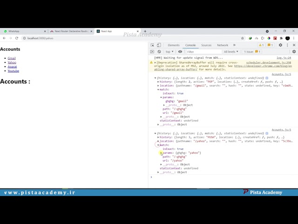The width and height of the screenshot is (298, 224).
Task: Expand location with pathname /yahoo
Action: click(x=158, y=141)
